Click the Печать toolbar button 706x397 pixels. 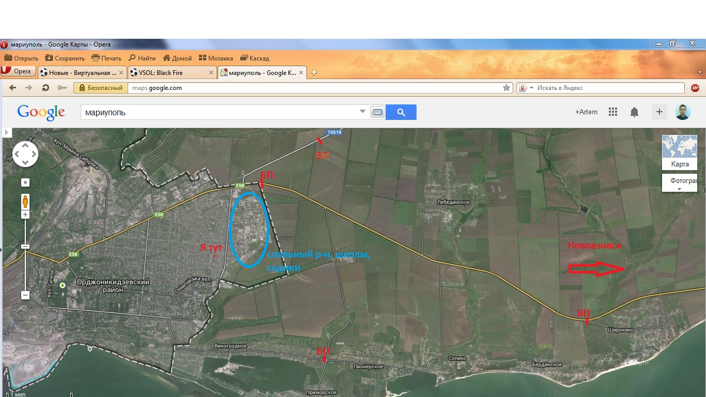[106, 58]
